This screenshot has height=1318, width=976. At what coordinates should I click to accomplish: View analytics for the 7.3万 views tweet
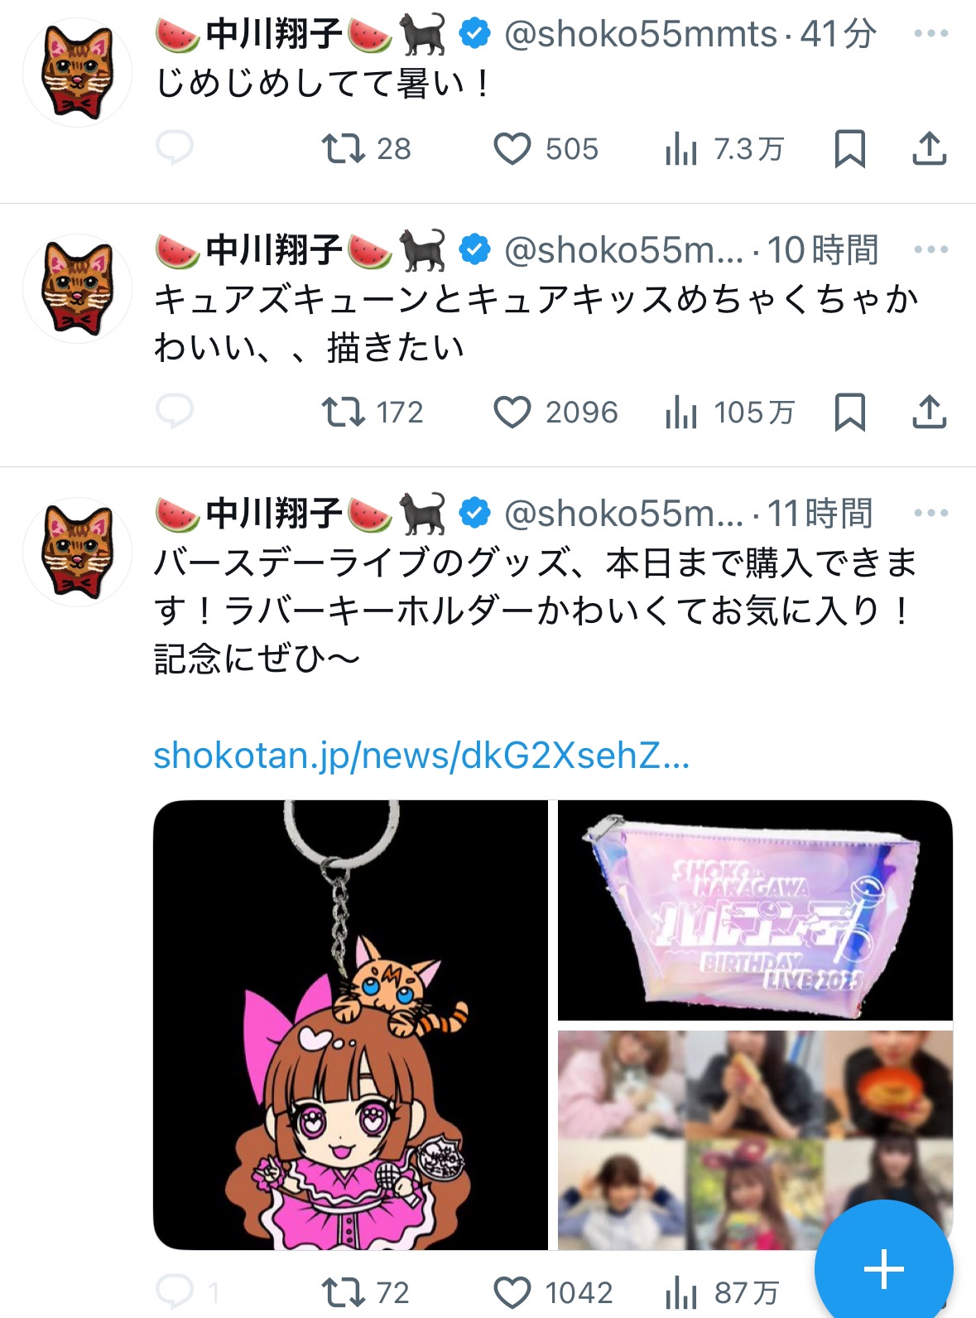(x=724, y=149)
